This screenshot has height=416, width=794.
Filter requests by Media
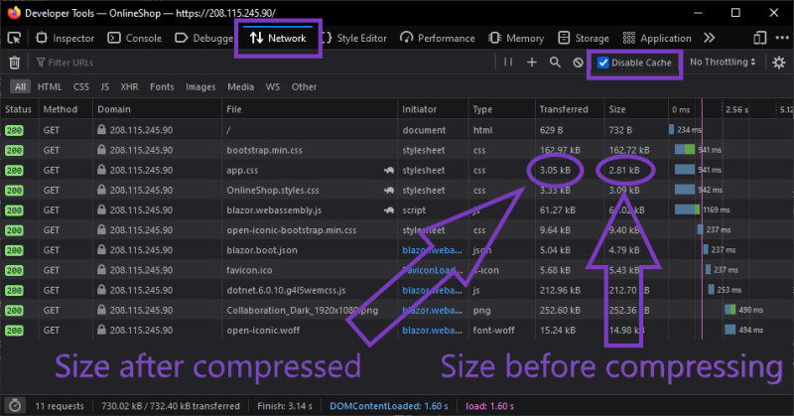(x=240, y=86)
